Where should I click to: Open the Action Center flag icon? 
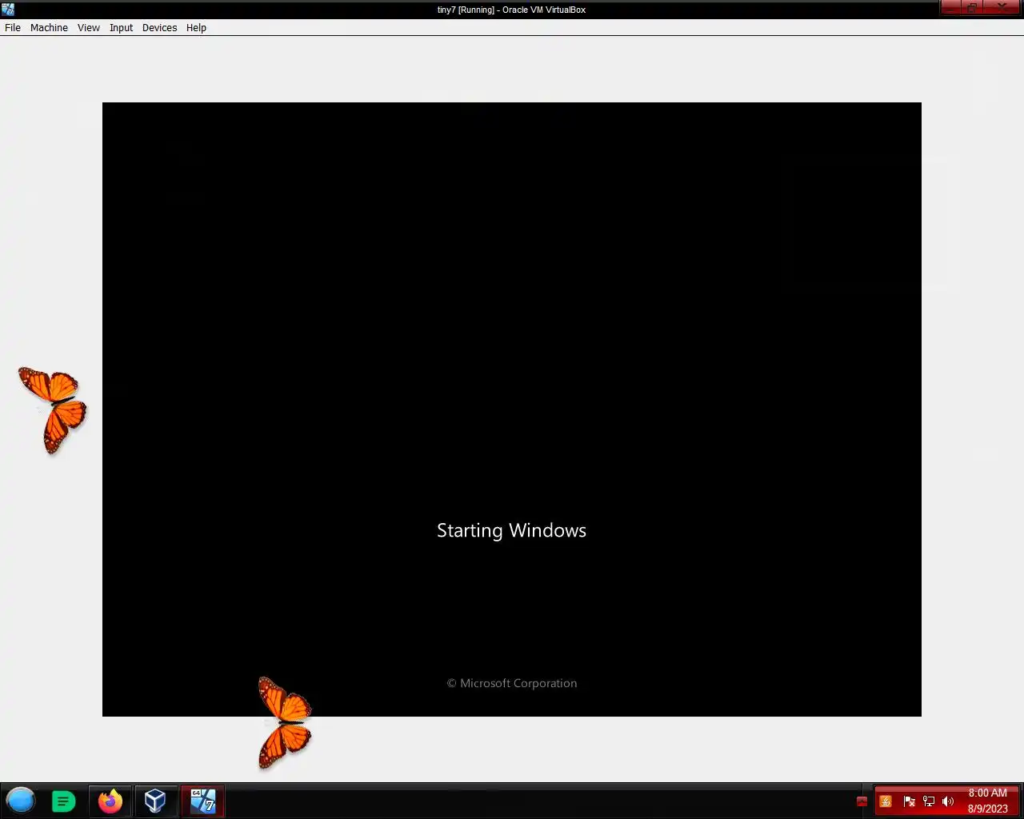[x=909, y=801]
